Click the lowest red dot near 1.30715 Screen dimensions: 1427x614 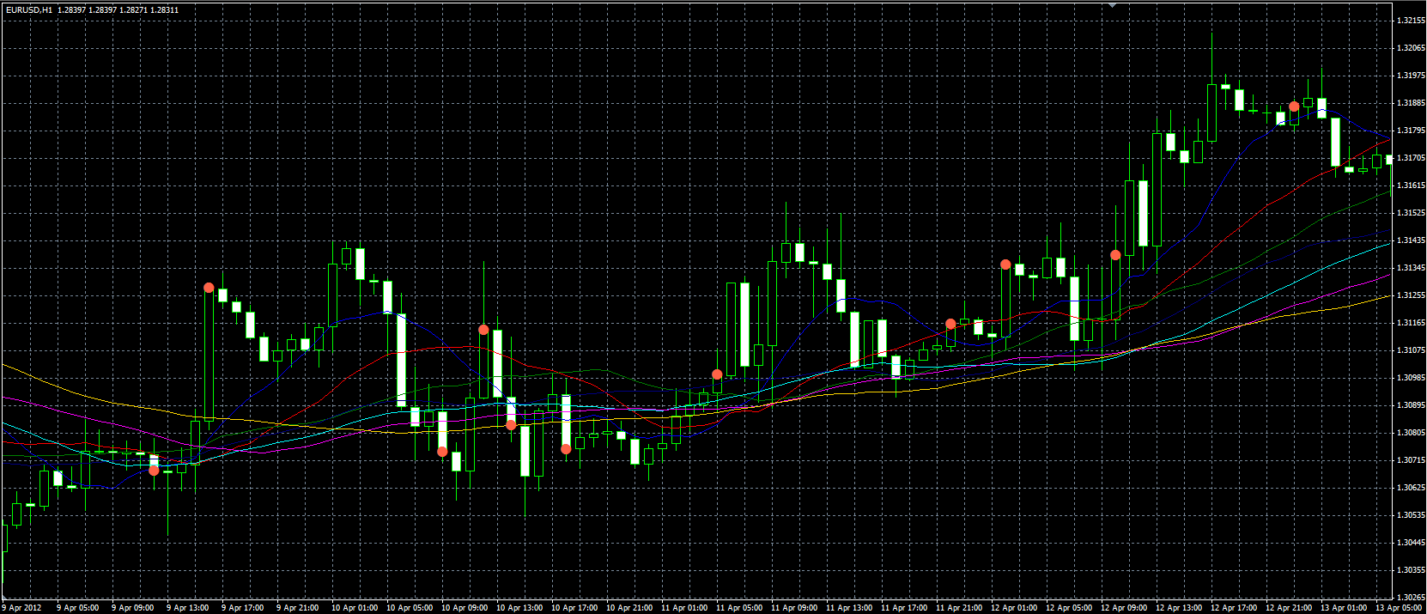[x=154, y=470]
